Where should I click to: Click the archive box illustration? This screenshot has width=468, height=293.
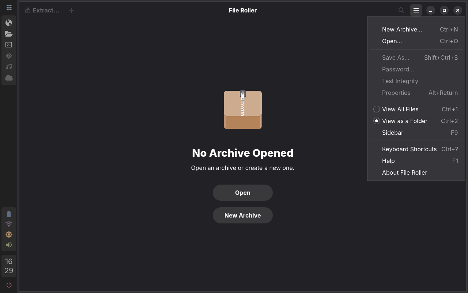(243, 110)
